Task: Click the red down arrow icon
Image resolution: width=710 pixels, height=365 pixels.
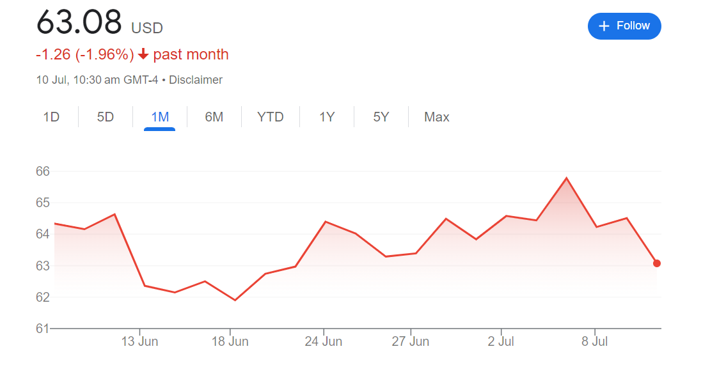Action: coord(143,55)
